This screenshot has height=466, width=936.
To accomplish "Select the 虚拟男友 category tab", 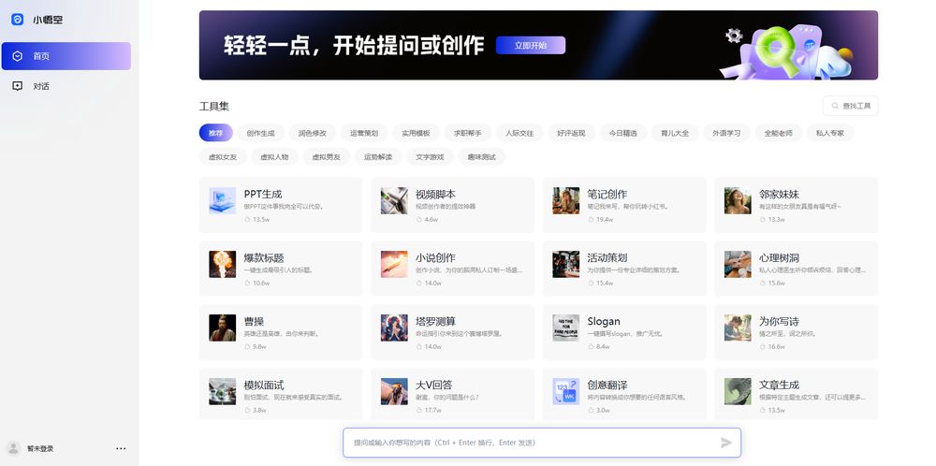I will (326, 157).
